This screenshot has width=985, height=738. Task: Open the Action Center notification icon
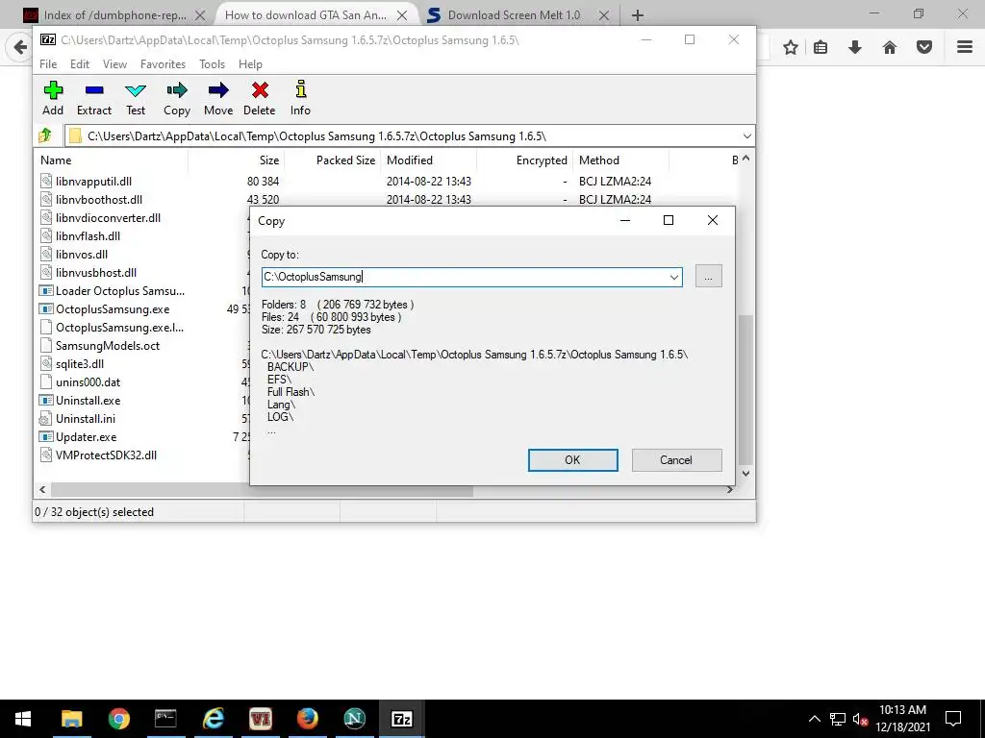tap(953, 719)
